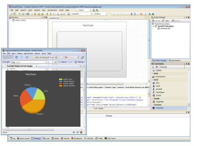Select samplepie.php file in Project Manager tree
The height and width of the screenshot is (146, 198).
coord(164,28)
